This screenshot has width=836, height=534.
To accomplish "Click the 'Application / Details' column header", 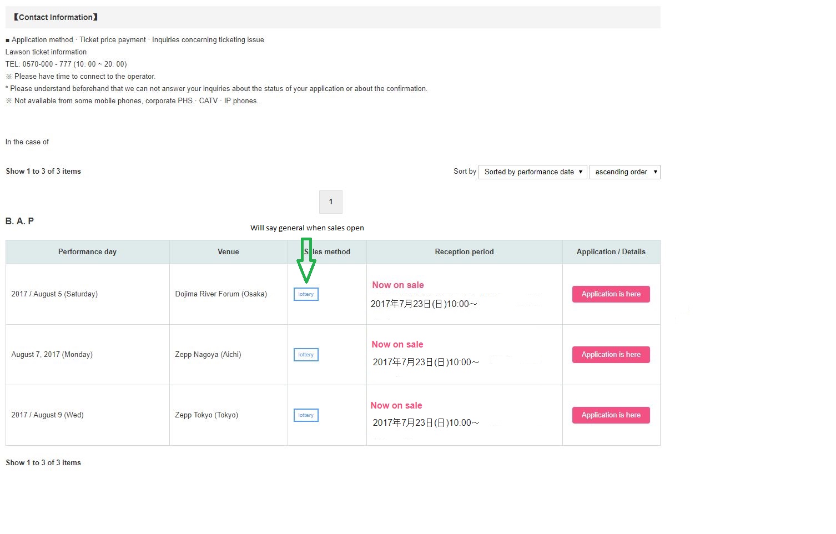I will point(611,252).
